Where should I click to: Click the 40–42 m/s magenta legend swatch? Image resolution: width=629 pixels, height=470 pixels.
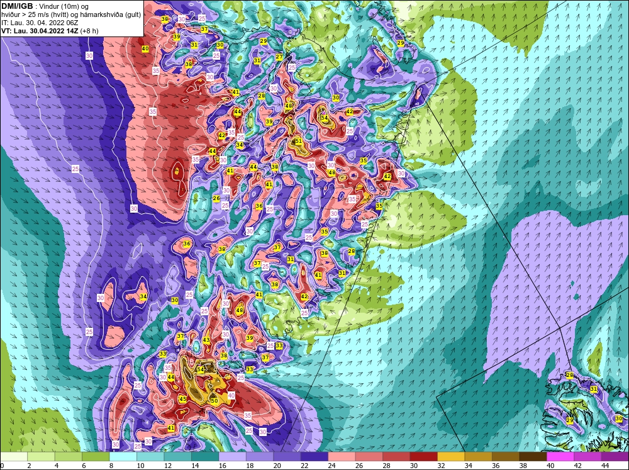click(x=560, y=457)
